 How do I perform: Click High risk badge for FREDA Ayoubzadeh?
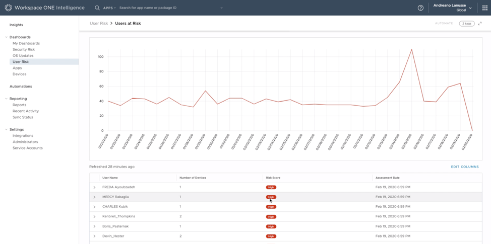271,187
